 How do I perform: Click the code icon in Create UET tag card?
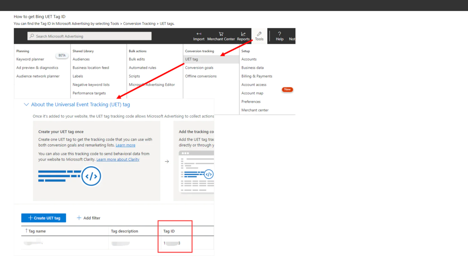[x=91, y=176]
